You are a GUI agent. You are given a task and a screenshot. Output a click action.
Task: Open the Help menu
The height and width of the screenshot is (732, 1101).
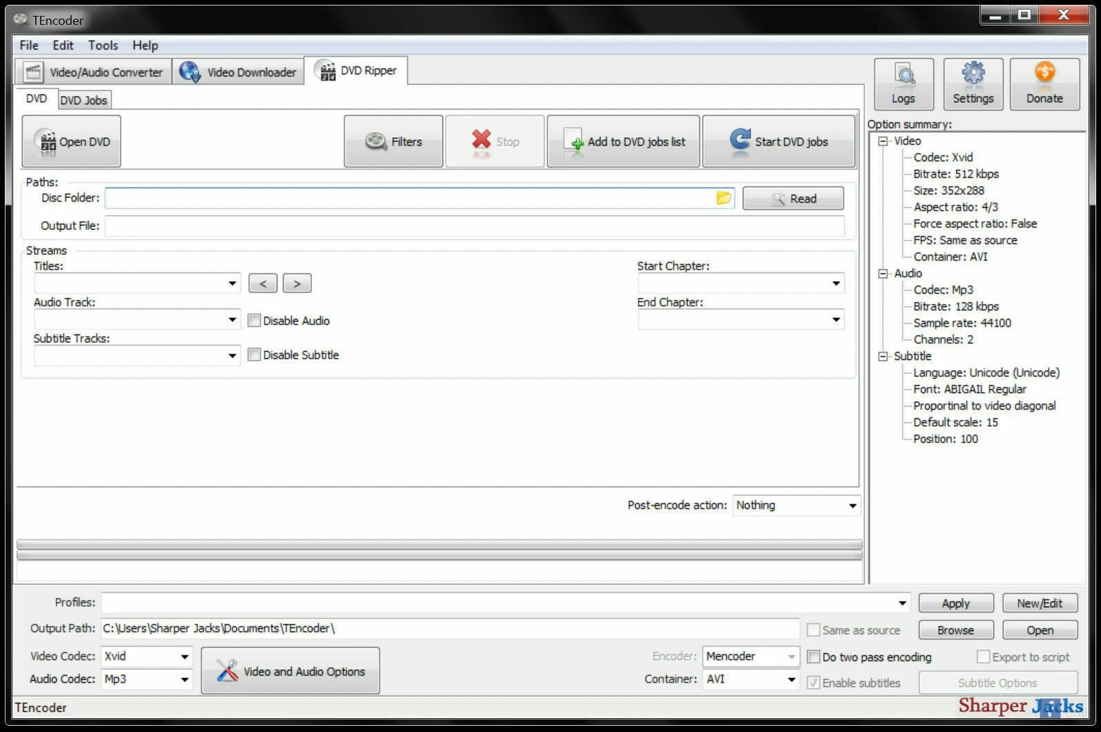click(146, 45)
